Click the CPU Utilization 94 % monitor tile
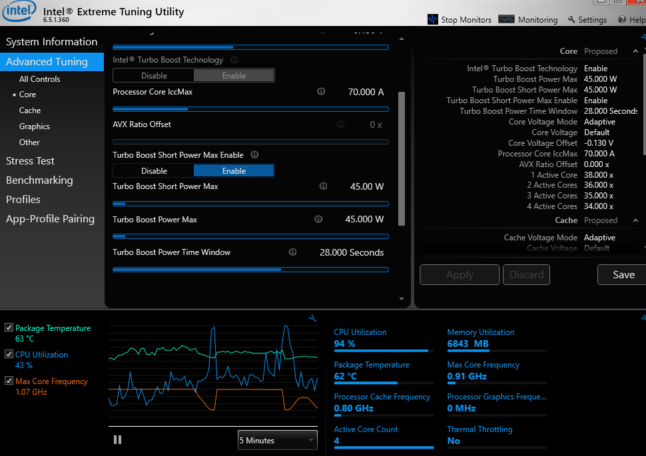The height and width of the screenshot is (456, 646). coord(383,340)
